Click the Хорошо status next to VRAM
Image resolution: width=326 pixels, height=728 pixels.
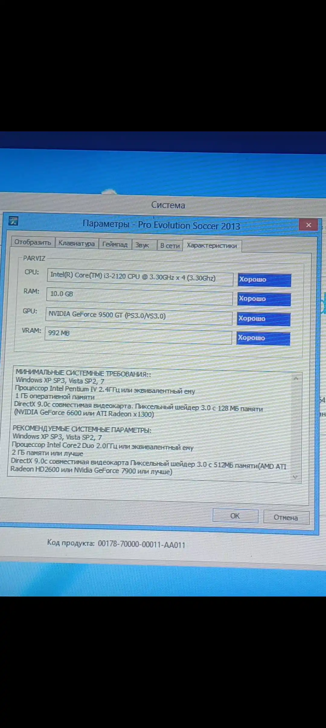263,338
